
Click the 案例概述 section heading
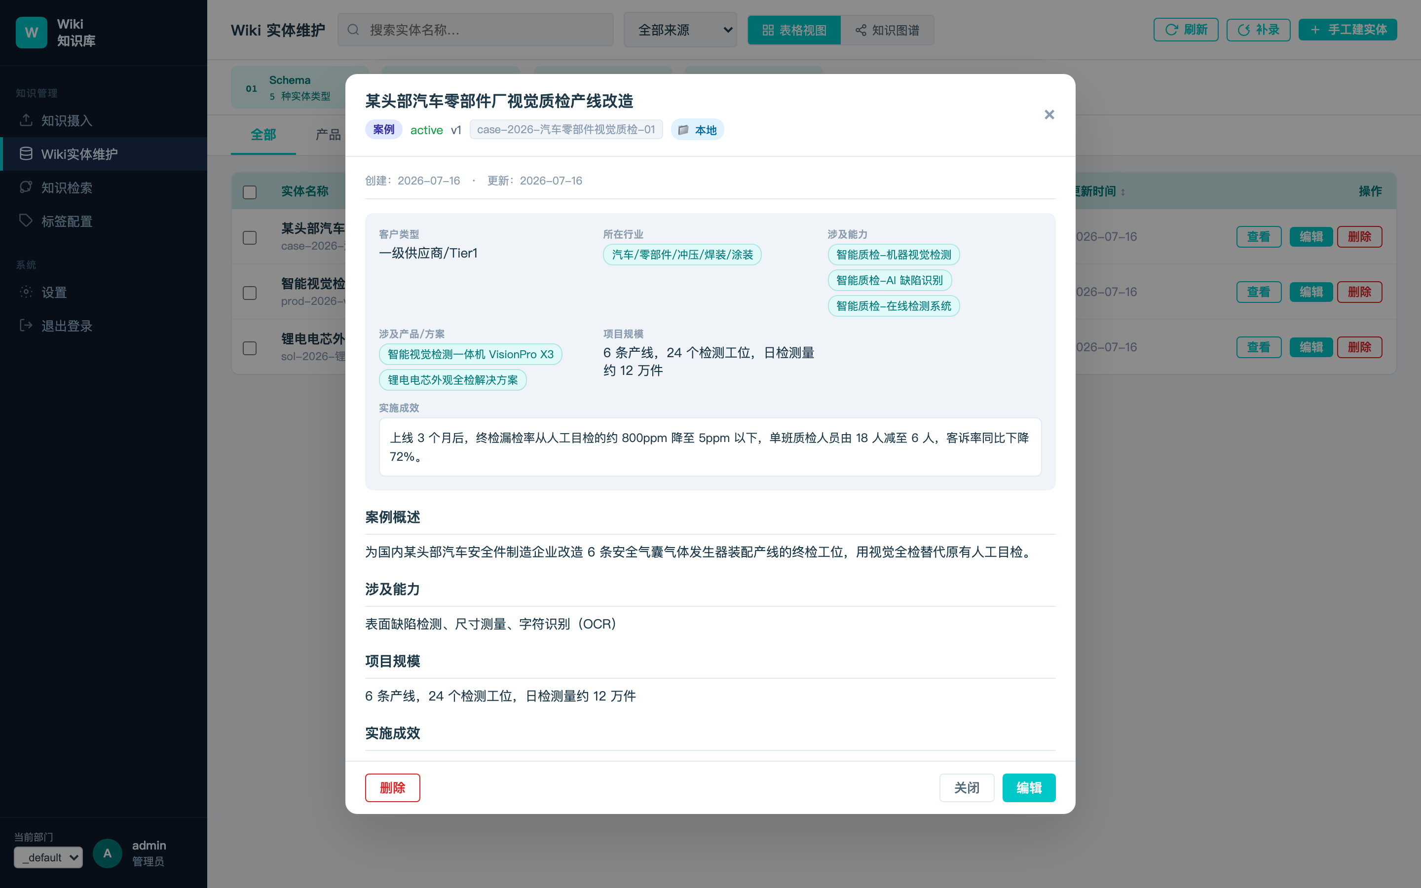[x=392, y=518]
